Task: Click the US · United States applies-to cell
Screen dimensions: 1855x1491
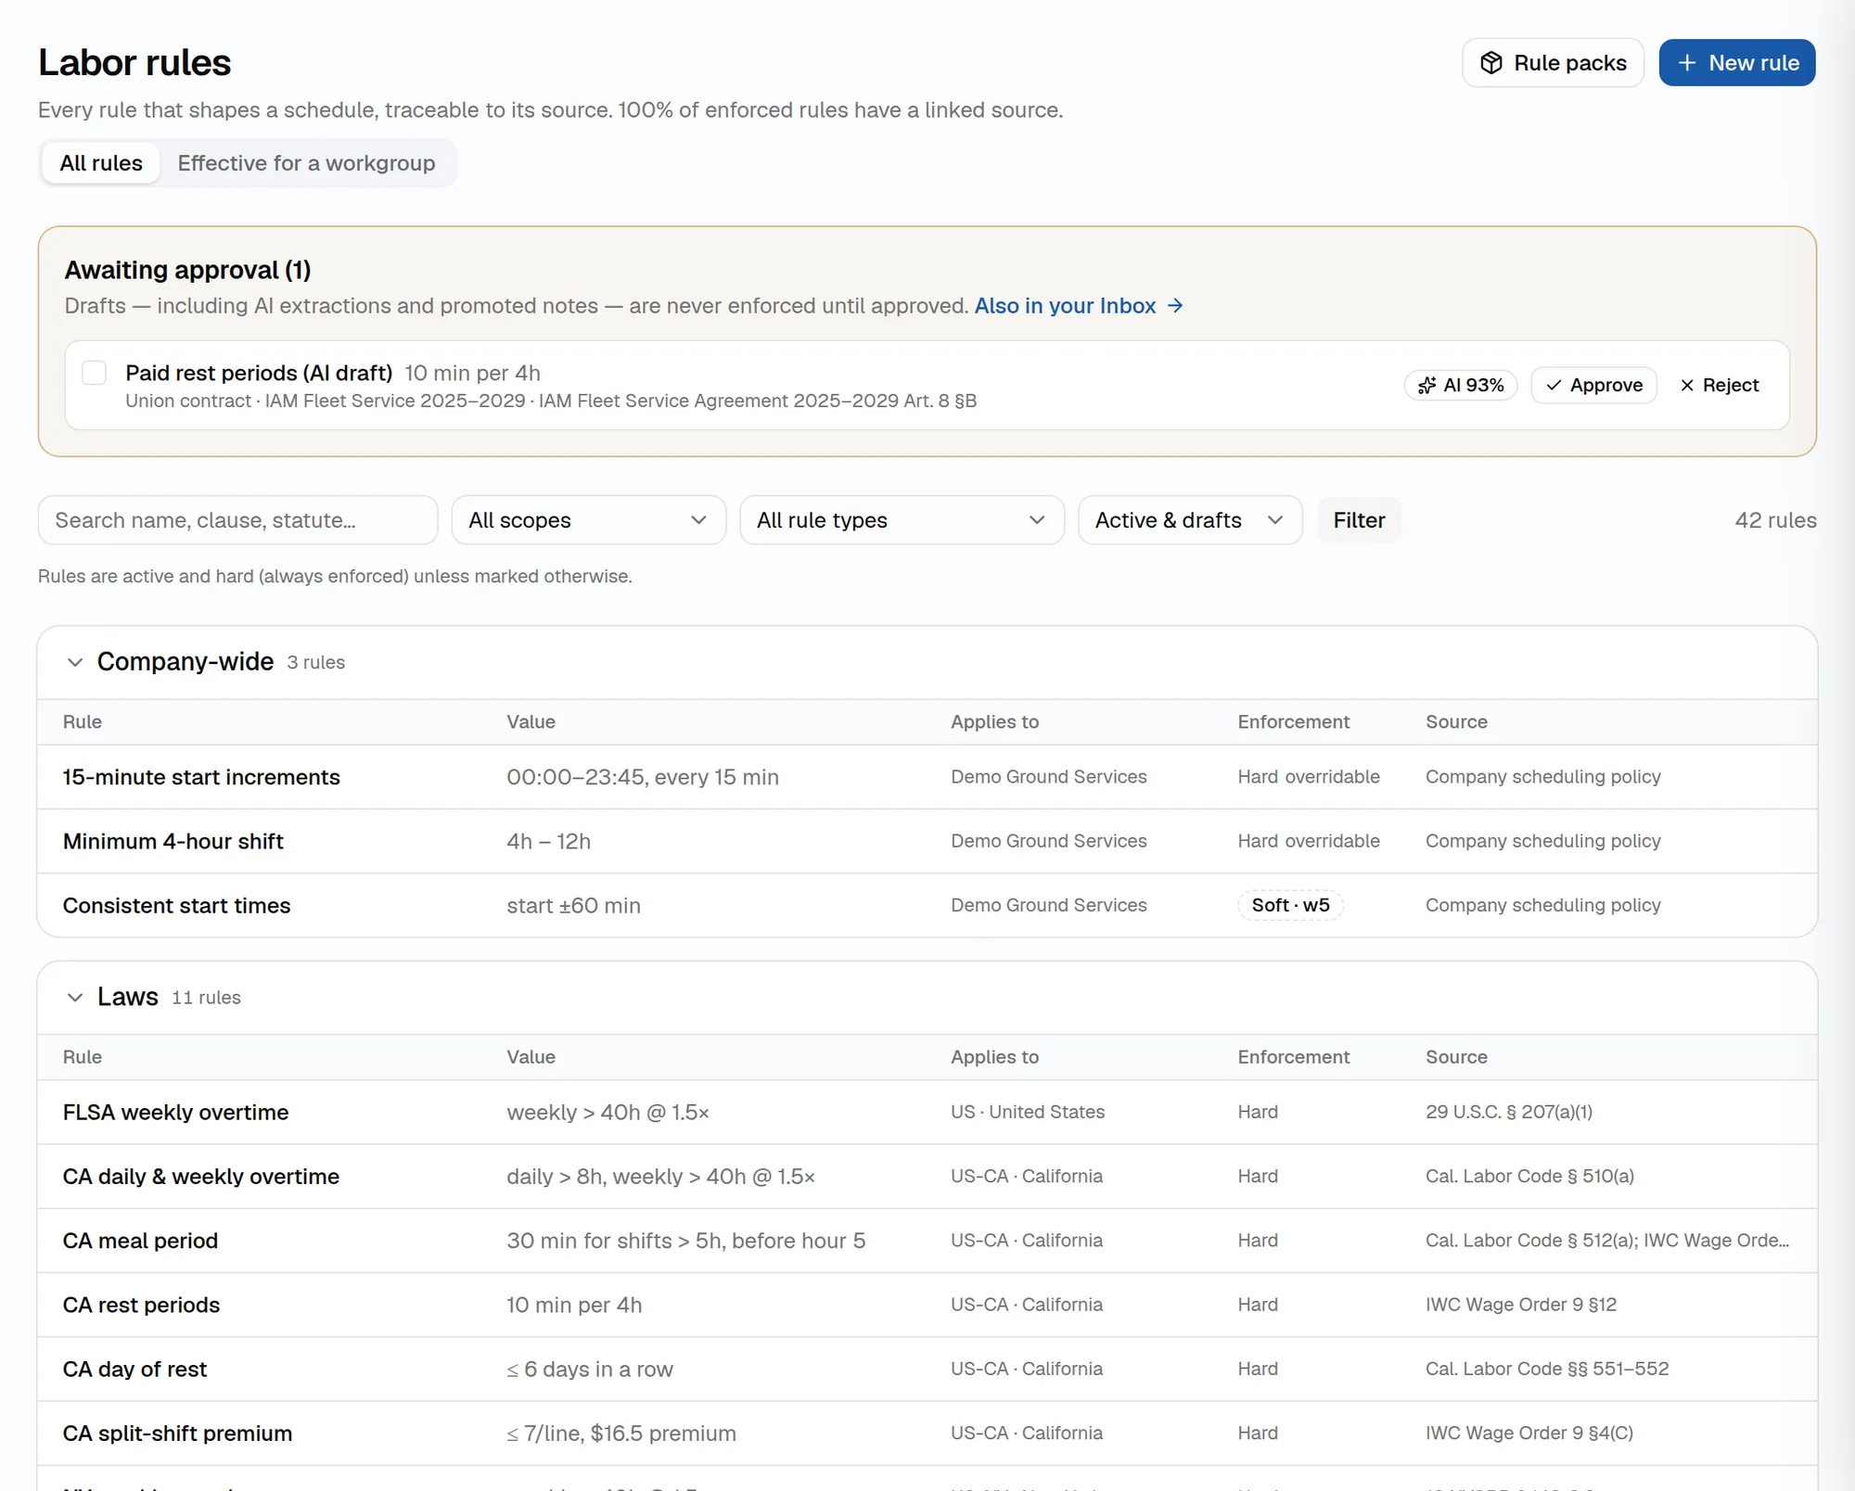Action: pyautogui.click(x=1028, y=1112)
